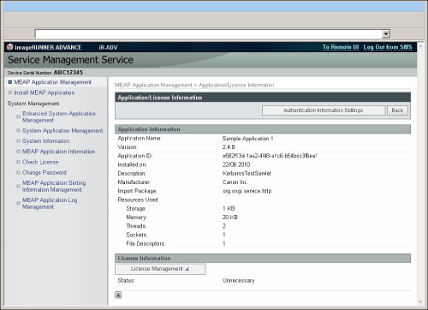This screenshot has height=310, width=428.
Task: Click the scrollbar down arrow
Action: [420, 301]
